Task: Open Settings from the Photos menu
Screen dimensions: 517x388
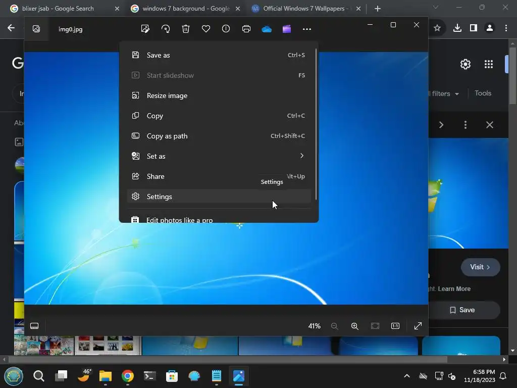Action: (219, 197)
